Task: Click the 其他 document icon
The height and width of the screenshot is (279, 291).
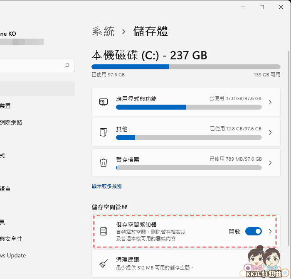Action: (x=104, y=132)
